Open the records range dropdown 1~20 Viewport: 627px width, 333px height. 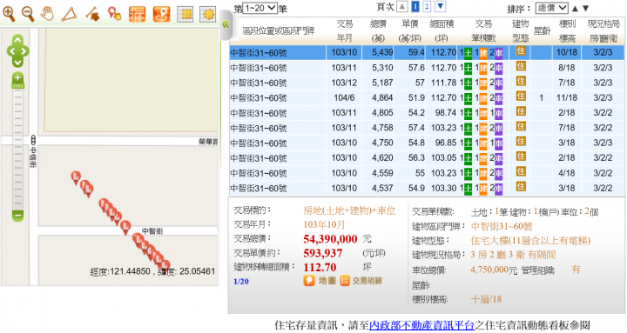[x=260, y=7]
